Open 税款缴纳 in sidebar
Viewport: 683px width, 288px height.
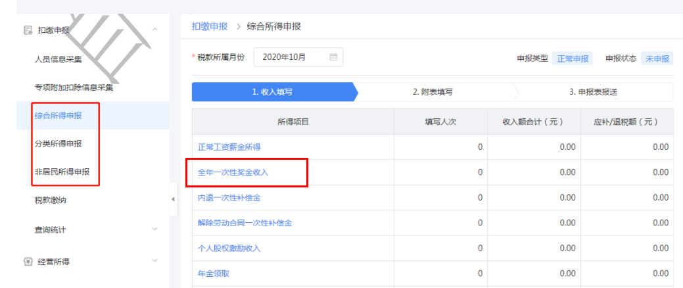[50, 201]
